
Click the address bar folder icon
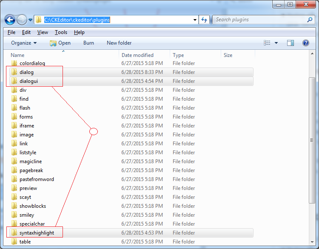[x=38, y=20]
